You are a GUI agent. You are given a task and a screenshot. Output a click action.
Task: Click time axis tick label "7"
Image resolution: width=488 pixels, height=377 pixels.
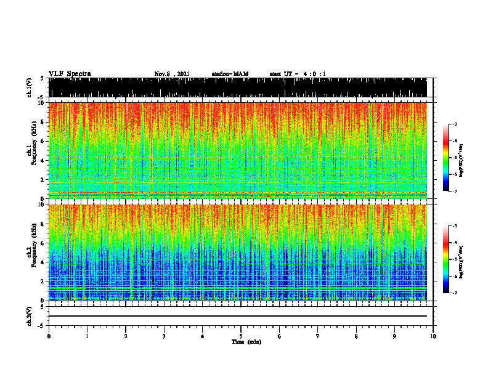[x=318, y=336]
